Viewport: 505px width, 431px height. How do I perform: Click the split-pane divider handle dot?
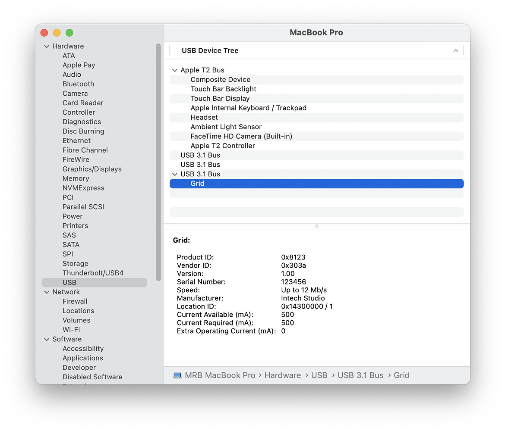[x=316, y=226]
